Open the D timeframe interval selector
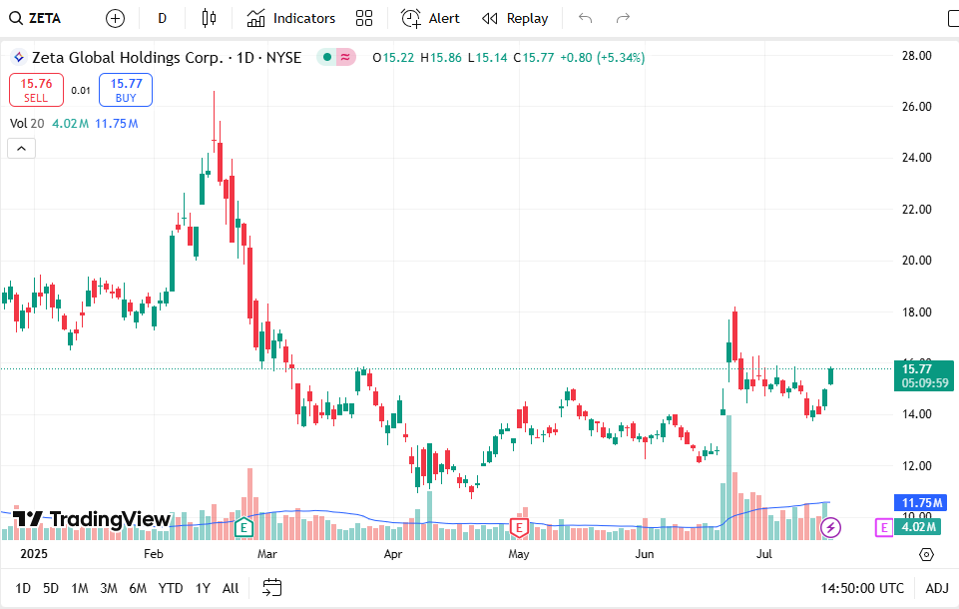The width and height of the screenshot is (959, 609). click(162, 18)
